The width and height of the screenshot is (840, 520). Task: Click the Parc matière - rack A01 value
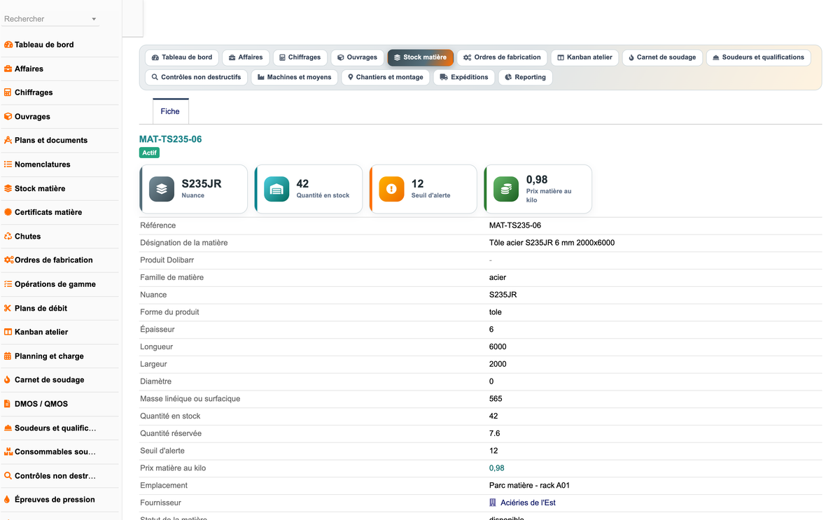click(x=529, y=485)
